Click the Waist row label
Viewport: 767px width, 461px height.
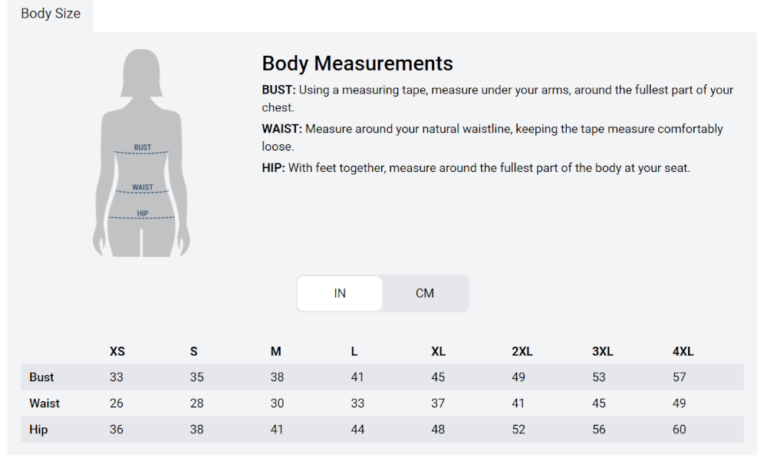pos(44,403)
